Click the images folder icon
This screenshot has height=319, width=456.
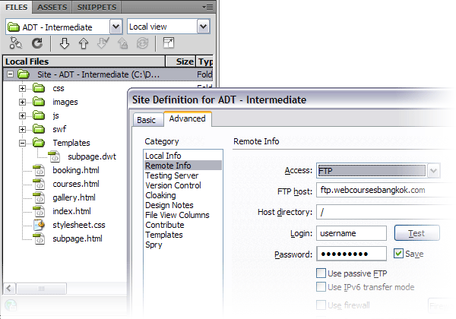39,102
